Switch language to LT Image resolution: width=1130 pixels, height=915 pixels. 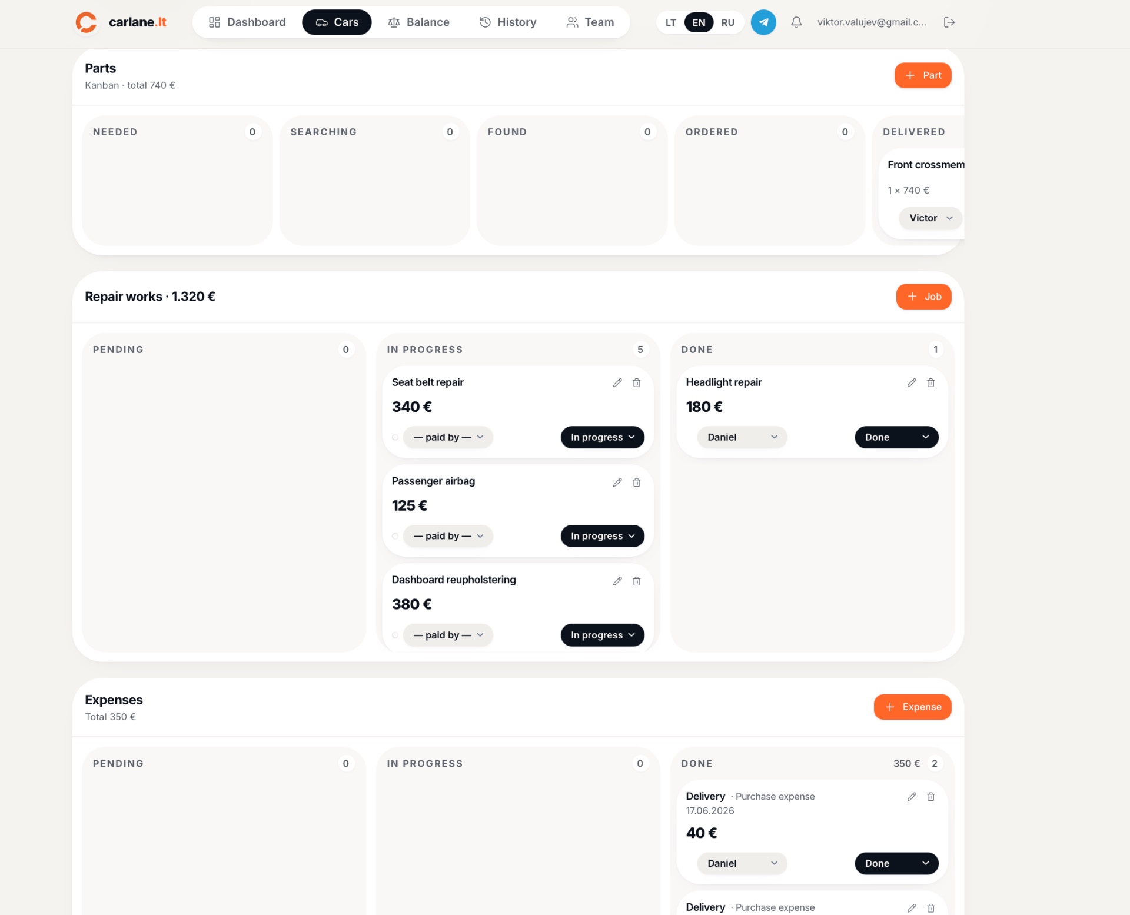click(x=670, y=22)
